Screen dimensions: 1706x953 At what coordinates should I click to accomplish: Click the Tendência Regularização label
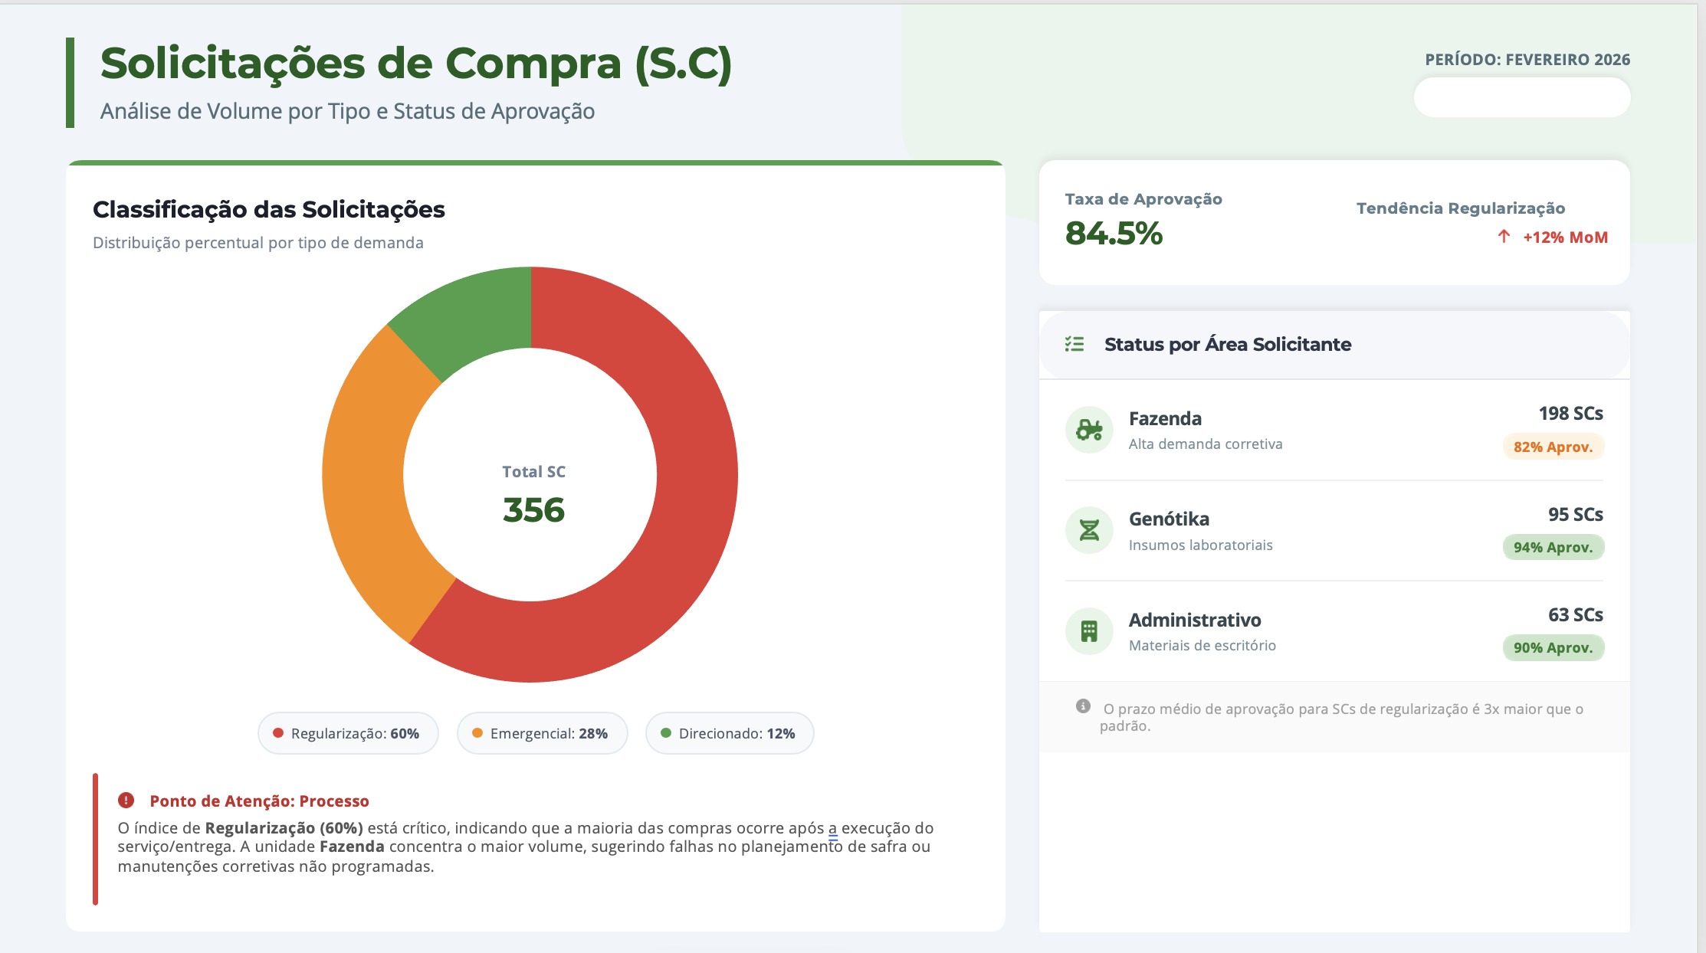click(1461, 208)
